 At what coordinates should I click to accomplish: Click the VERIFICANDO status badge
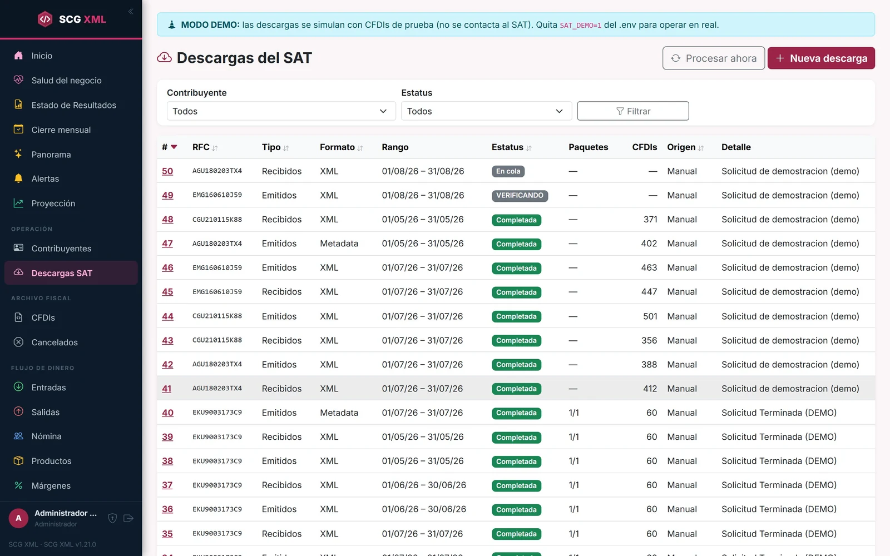point(520,196)
